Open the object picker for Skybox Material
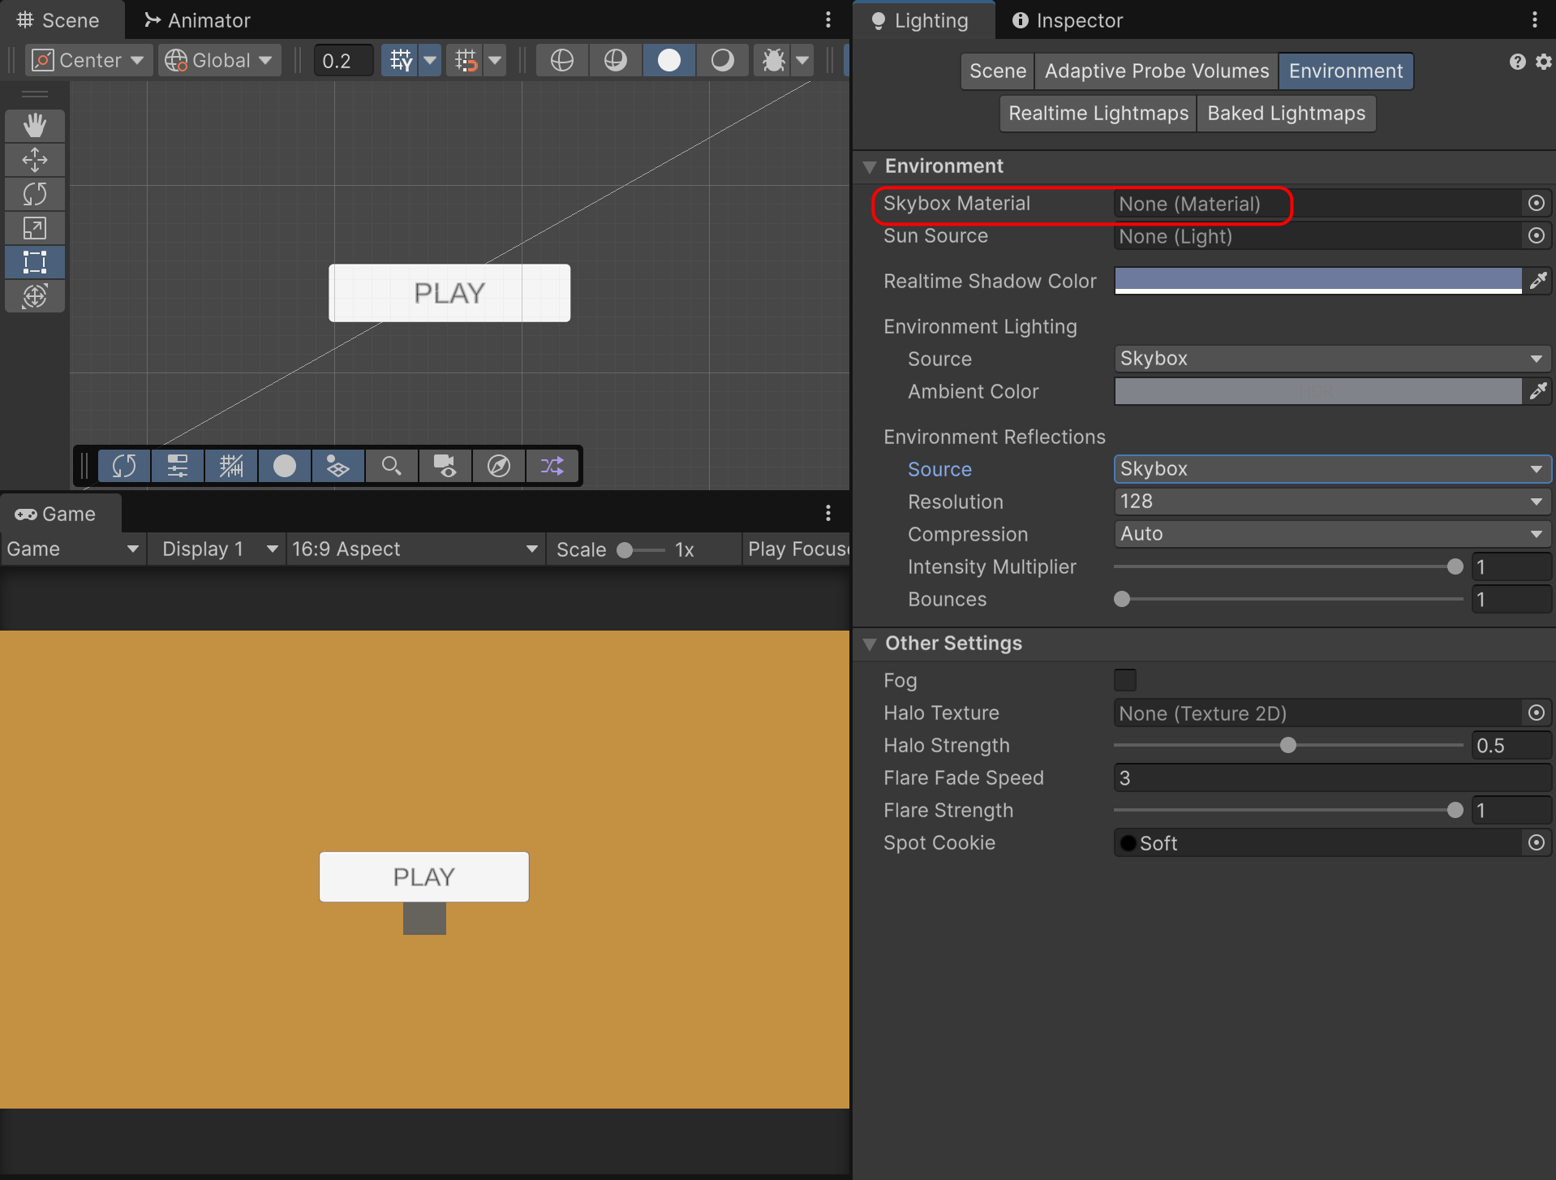 1536,203
